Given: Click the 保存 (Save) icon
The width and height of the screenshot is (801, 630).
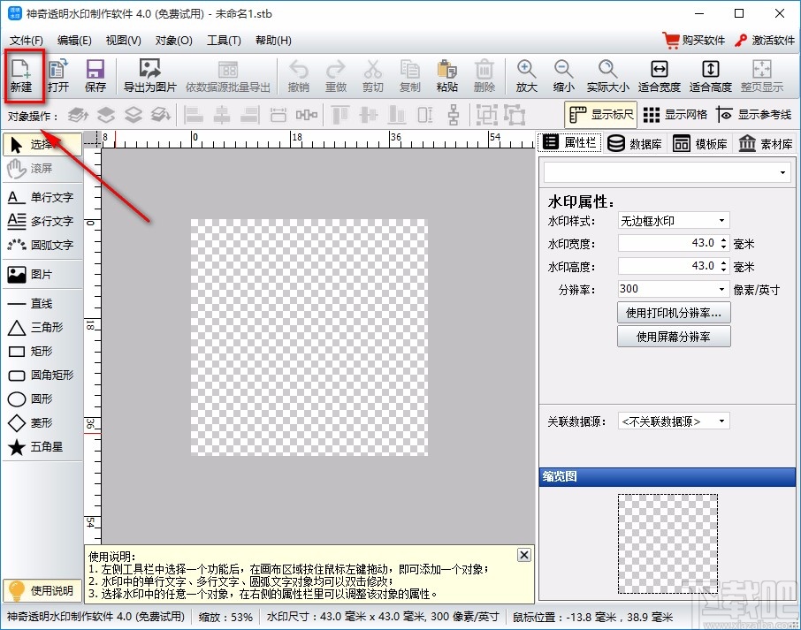Looking at the screenshot, I should pos(95,75).
